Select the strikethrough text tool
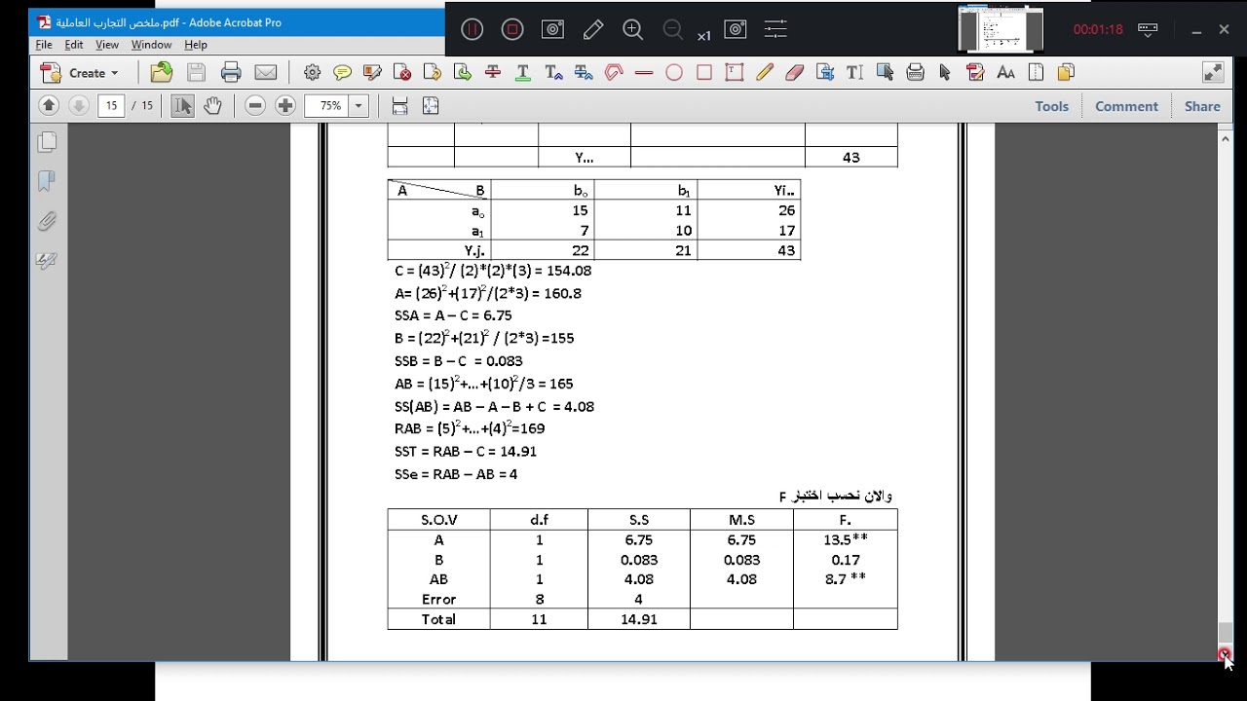The width and height of the screenshot is (1247, 701). click(x=493, y=72)
